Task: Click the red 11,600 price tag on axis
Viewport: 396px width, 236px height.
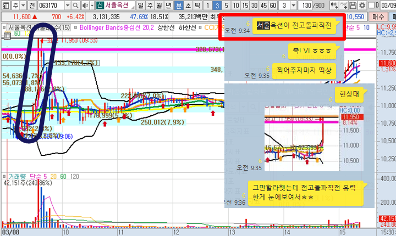Action: click(x=387, y=63)
